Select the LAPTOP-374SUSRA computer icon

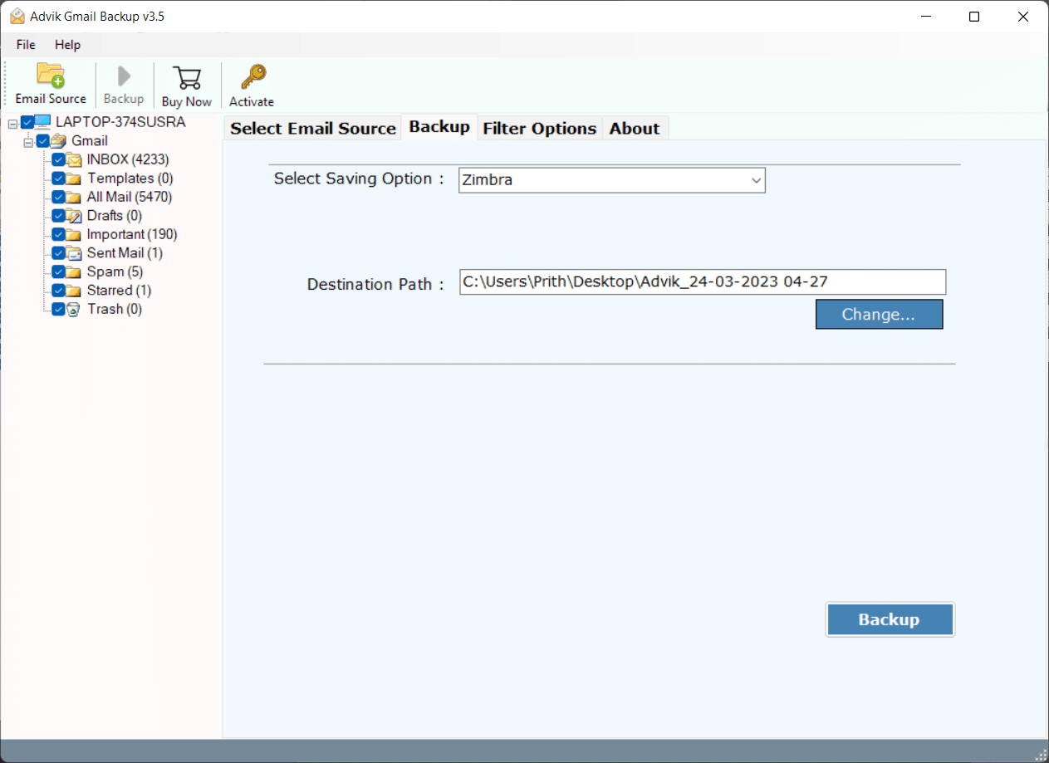[42, 123]
